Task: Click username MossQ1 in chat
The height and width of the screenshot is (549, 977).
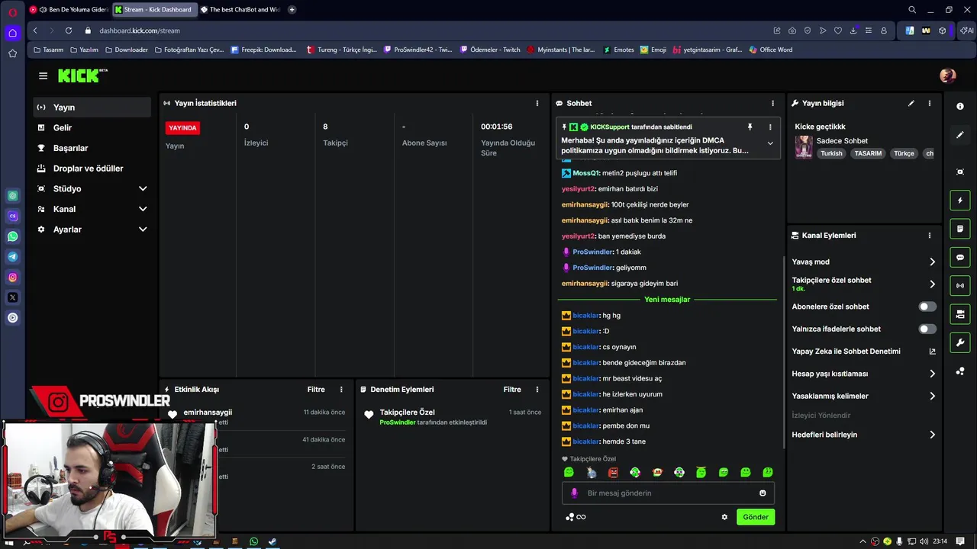Action: pyautogui.click(x=585, y=173)
